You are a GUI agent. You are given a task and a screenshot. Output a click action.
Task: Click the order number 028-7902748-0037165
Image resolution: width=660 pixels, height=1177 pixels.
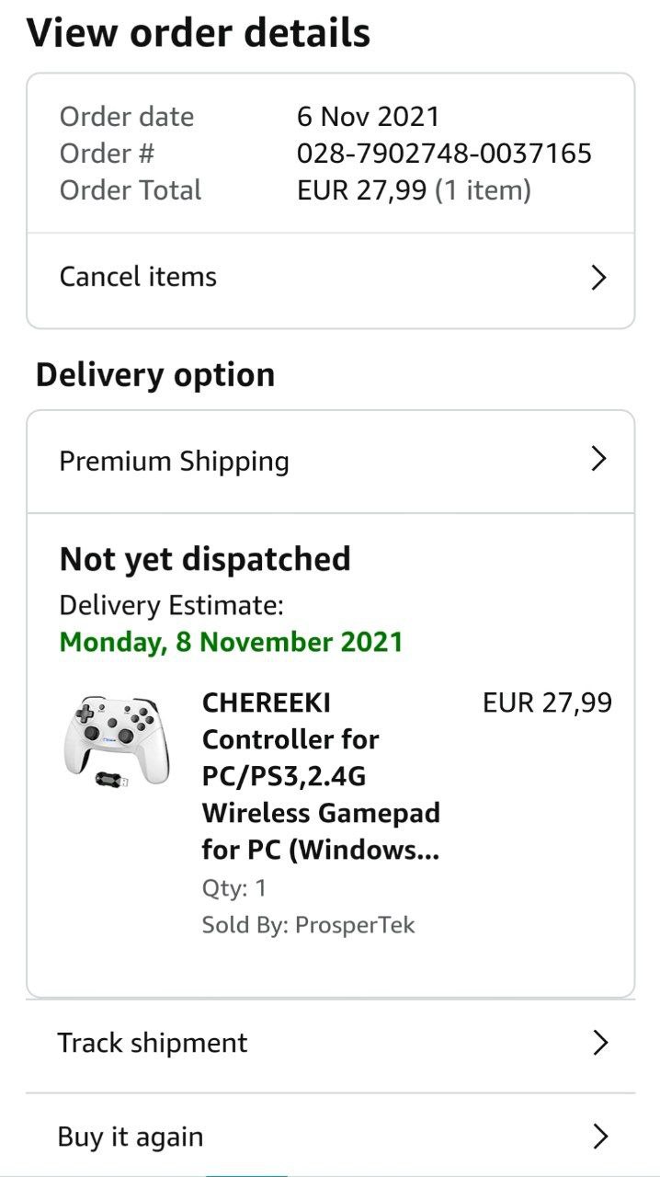[x=444, y=154]
